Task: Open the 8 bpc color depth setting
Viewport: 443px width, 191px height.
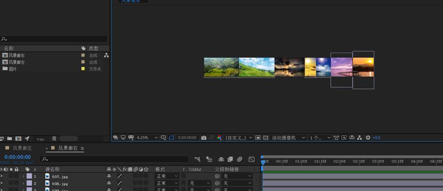Action: (41, 139)
